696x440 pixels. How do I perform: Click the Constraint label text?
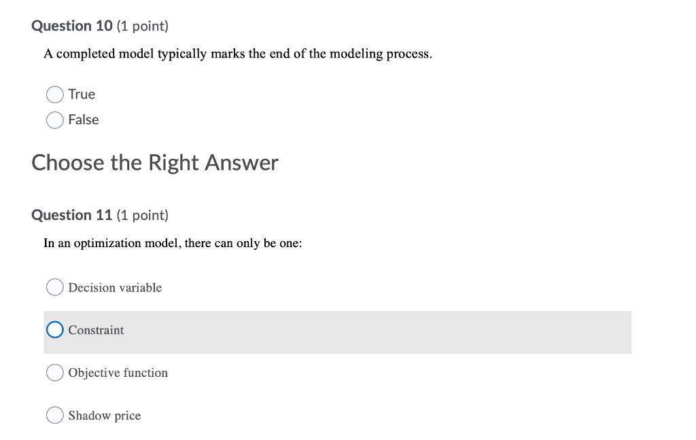(x=95, y=330)
